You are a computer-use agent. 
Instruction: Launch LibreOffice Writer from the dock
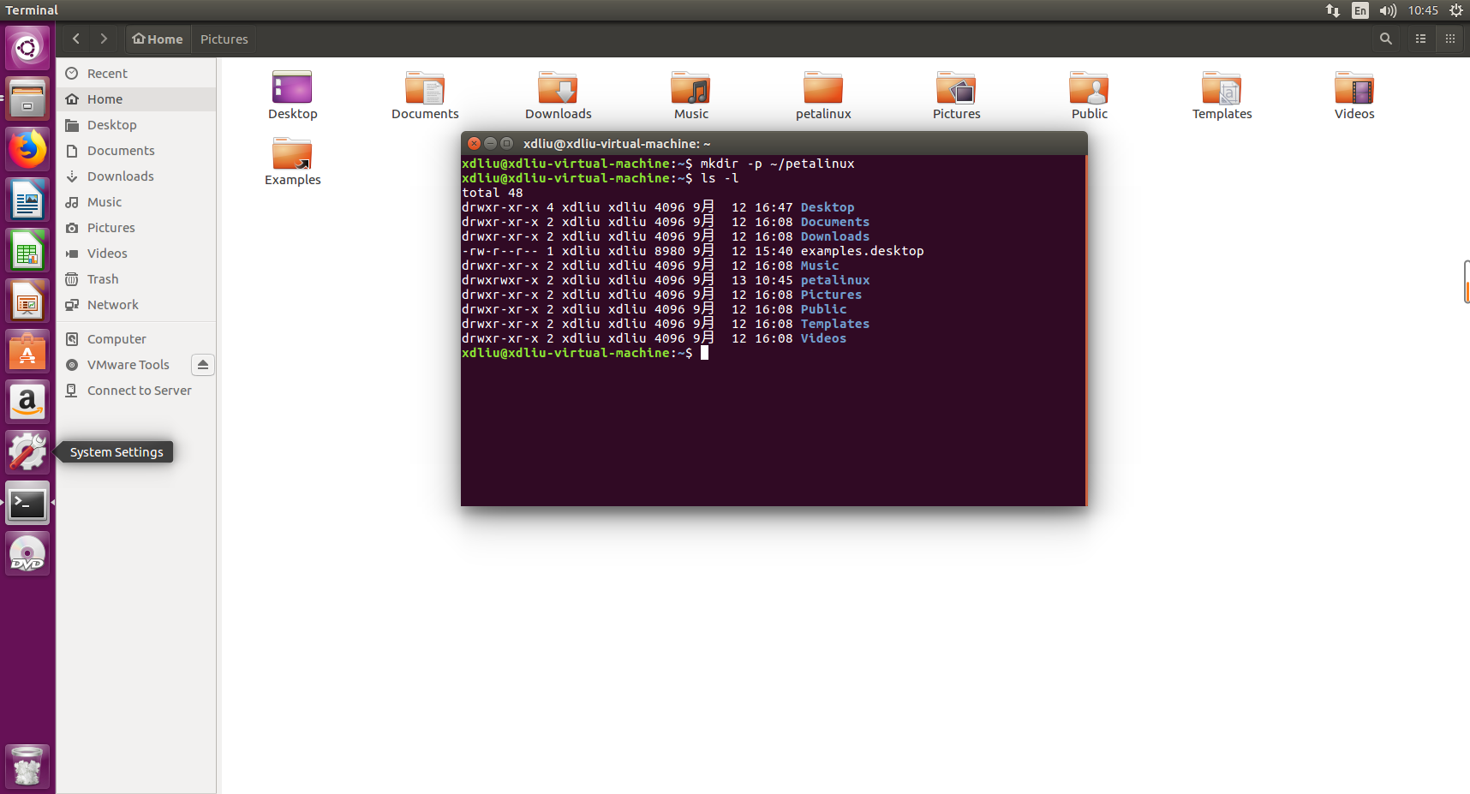click(27, 199)
